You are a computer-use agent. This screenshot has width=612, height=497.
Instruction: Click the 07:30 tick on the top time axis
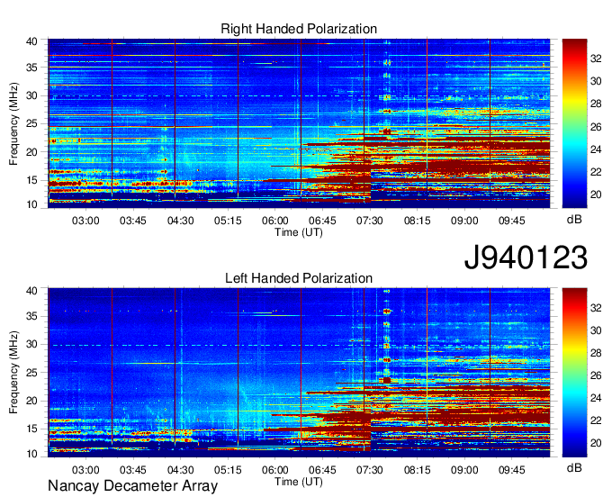370,221
